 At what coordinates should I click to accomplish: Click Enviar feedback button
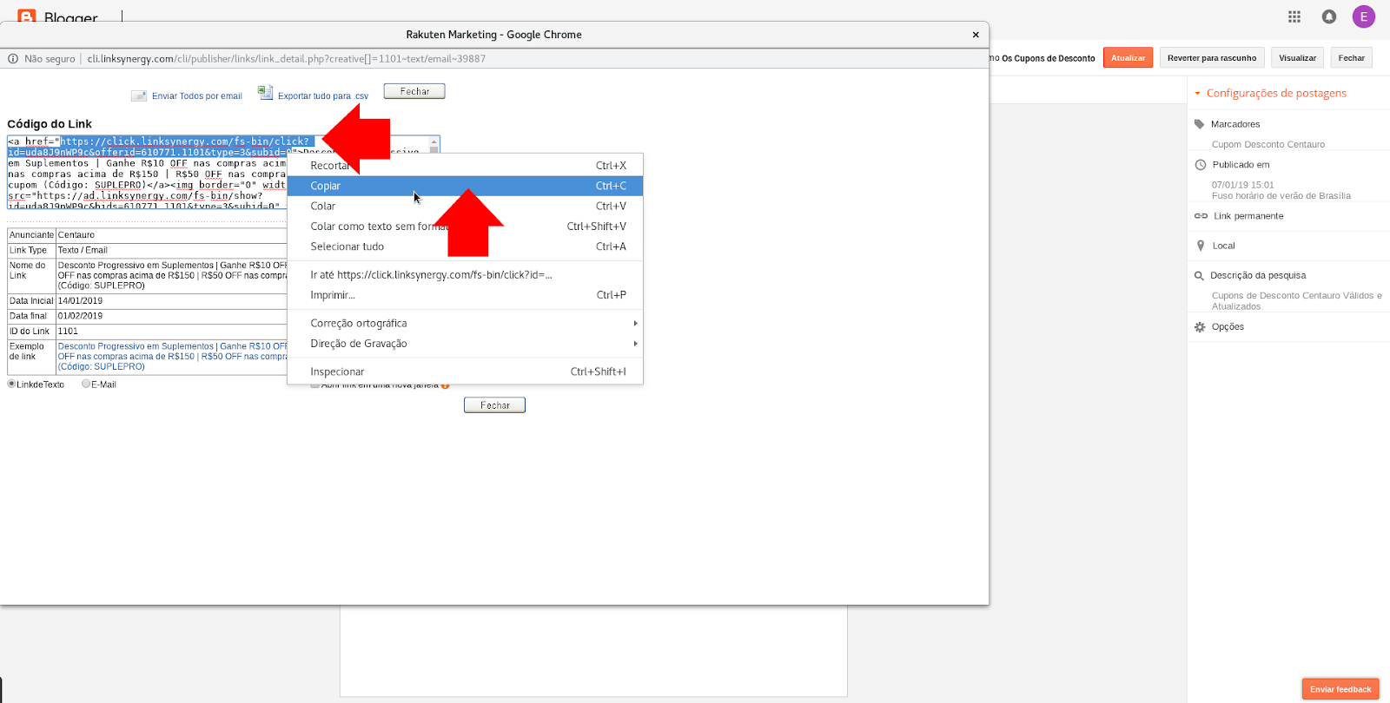point(1340,689)
